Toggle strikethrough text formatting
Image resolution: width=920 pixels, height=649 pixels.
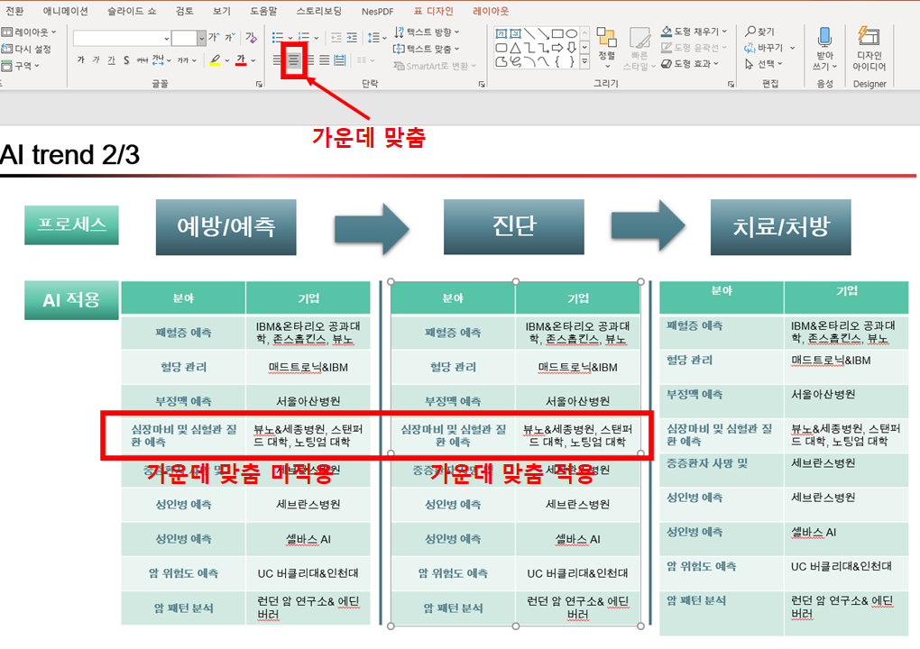click(x=142, y=59)
